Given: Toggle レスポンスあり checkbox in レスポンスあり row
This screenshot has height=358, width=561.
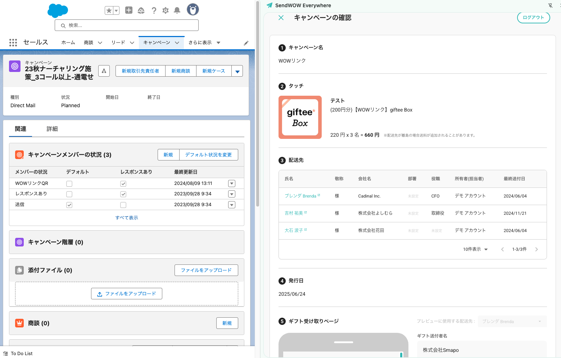Looking at the screenshot, I should pos(123,194).
